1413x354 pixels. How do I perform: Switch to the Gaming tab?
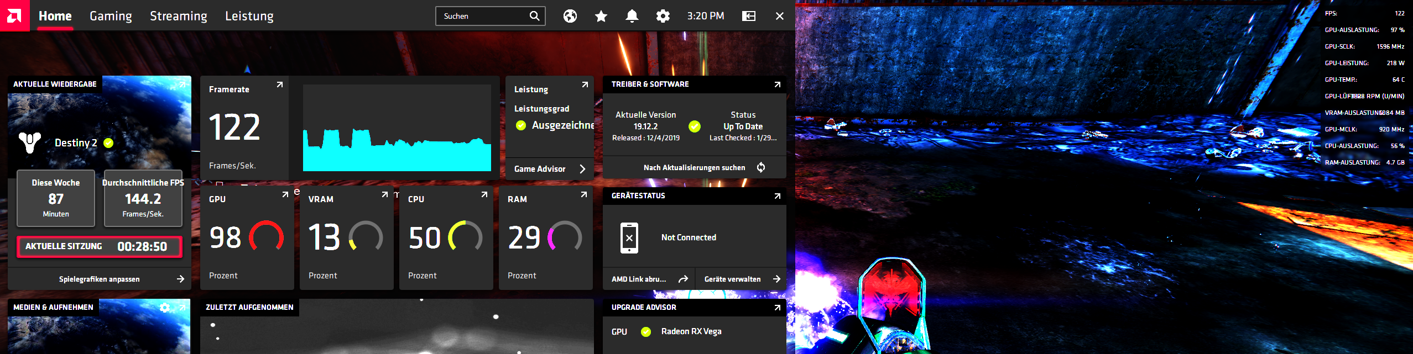pyautogui.click(x=111, y=16)
